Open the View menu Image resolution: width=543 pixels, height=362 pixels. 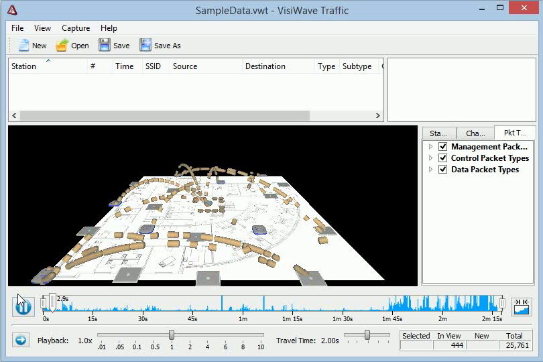[x=42, y=28]
